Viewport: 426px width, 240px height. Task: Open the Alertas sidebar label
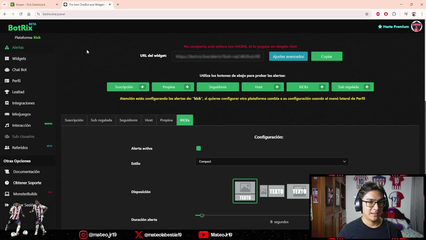pos(18,47)
